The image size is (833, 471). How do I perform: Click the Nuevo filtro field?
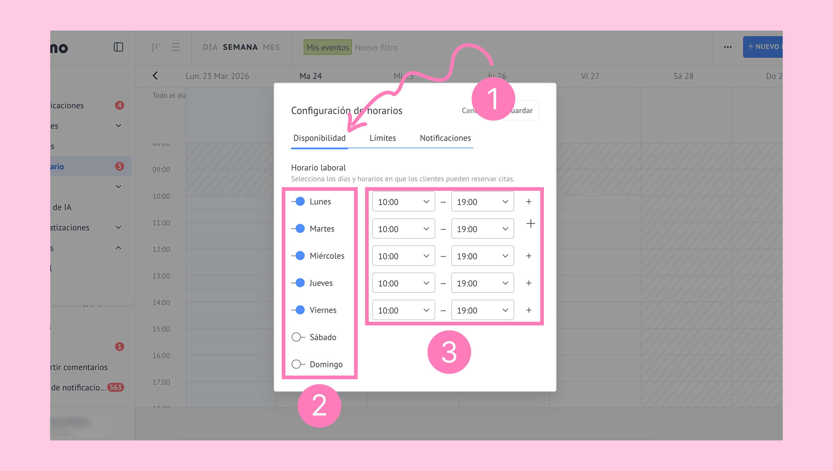(376, 47)
